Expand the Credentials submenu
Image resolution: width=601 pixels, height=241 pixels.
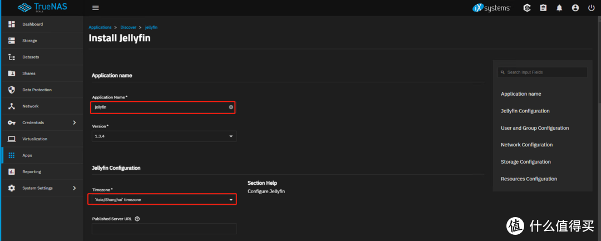click(75, 122)
